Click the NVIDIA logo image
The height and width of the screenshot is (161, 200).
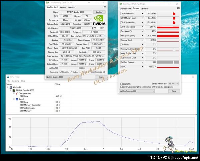pyautogui.click(x=99, y=20)
